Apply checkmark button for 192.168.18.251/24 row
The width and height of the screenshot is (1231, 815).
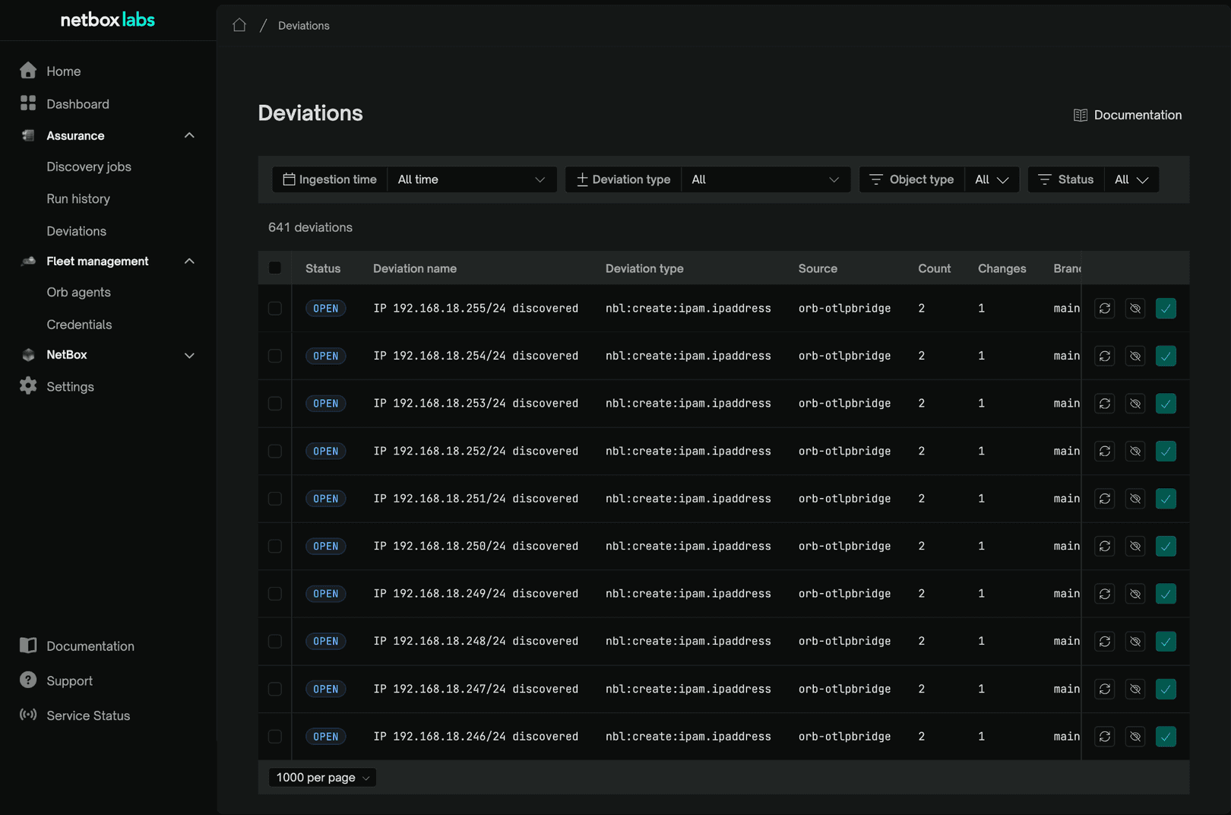tap(1166, 499)
